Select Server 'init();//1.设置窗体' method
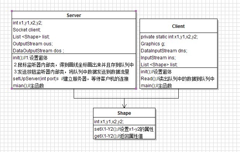 pos(30,58)
